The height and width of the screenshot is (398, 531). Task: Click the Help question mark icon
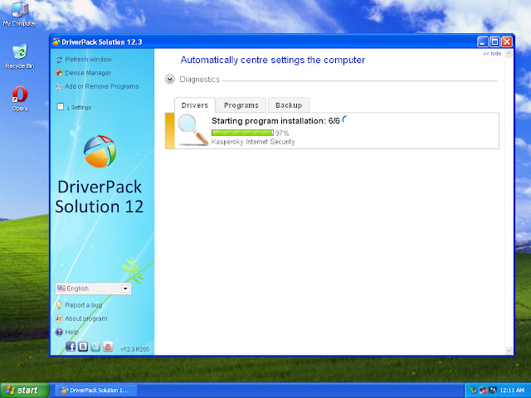(59, 332)
